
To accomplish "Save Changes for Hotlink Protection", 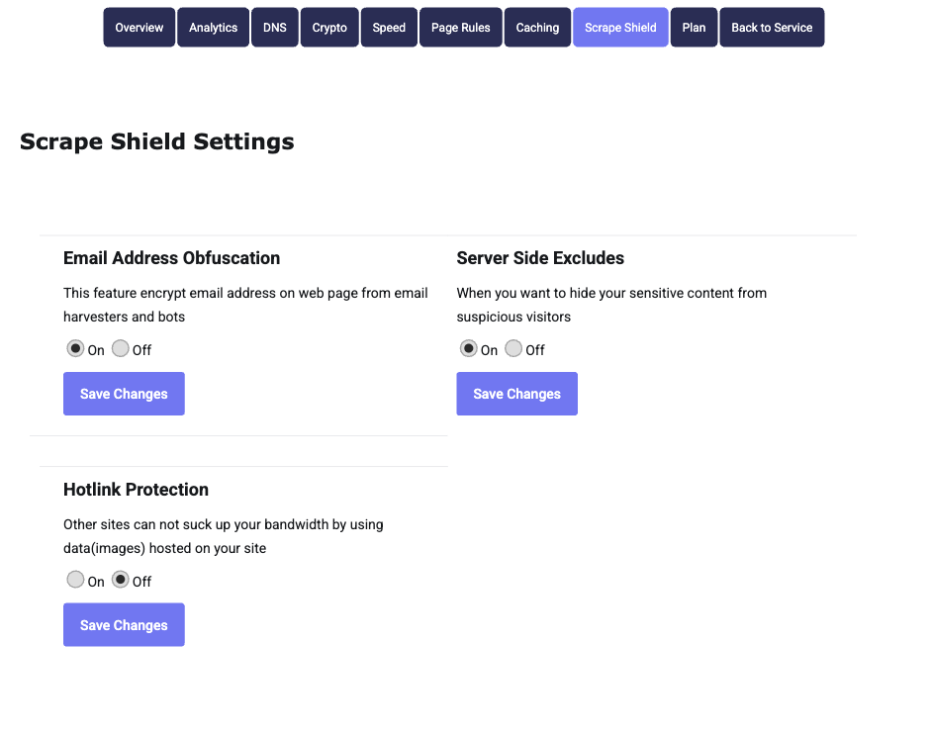I will click(124, 625).
